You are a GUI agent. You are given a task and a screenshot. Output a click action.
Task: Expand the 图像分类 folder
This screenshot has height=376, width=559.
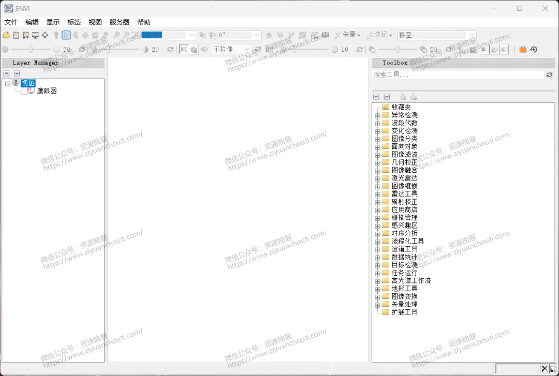377,139
